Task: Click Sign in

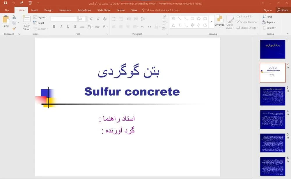Action: (x=268, y=10)
